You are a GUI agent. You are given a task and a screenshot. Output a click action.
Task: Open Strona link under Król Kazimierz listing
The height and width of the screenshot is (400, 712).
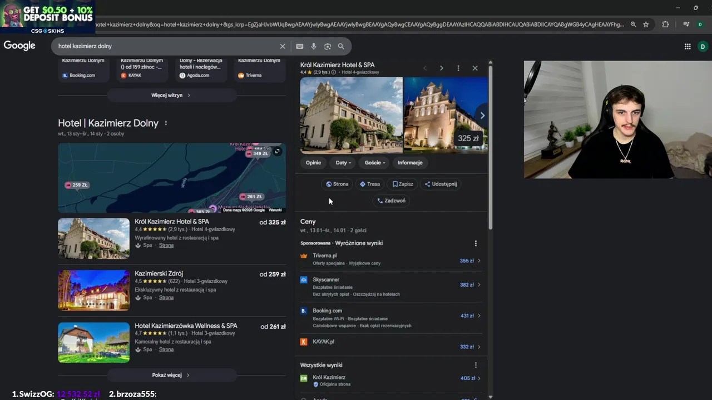point(166,246)
